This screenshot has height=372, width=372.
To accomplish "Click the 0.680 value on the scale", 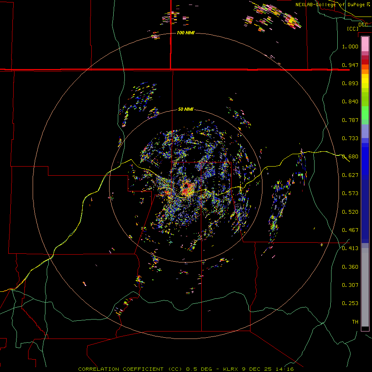I will point(350,156).
